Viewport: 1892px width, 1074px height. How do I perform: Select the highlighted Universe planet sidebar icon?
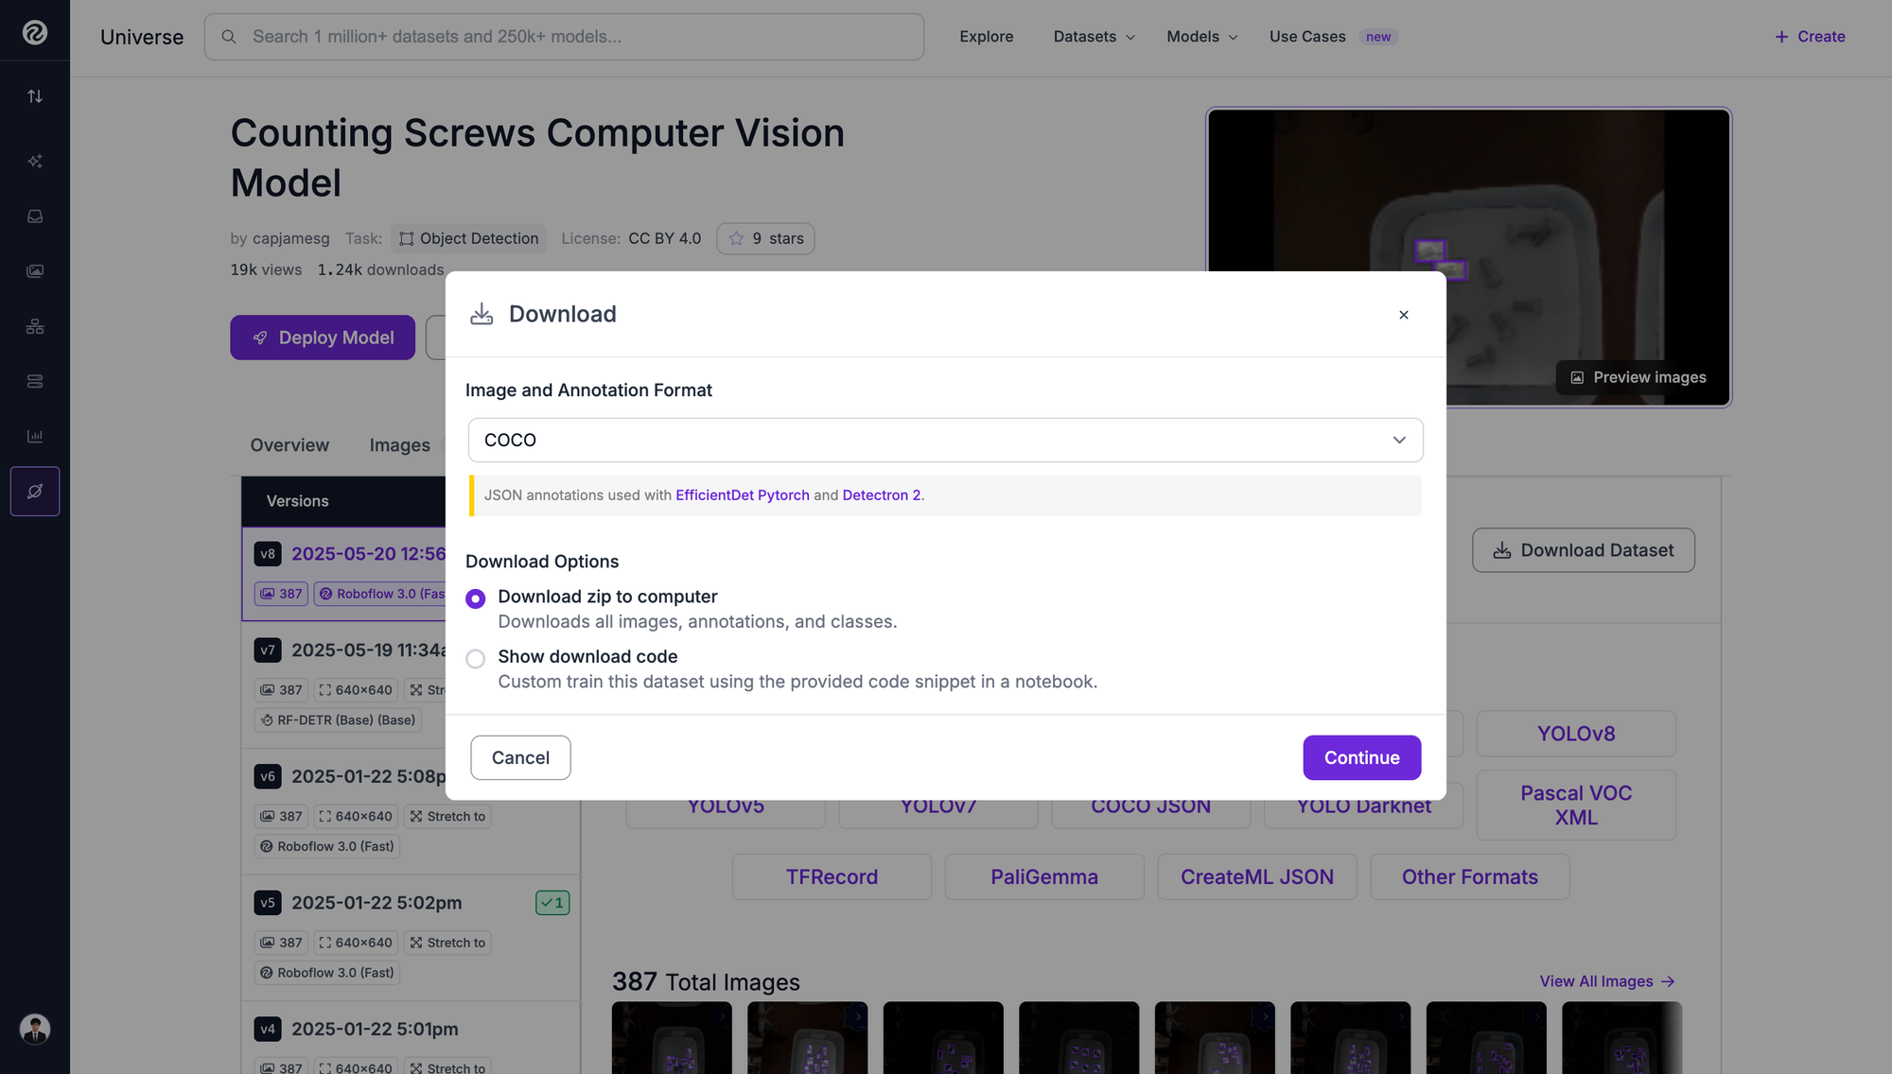(x=35, y=492)
